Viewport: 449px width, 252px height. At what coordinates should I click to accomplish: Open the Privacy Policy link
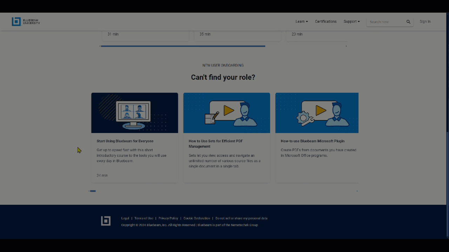168,218
